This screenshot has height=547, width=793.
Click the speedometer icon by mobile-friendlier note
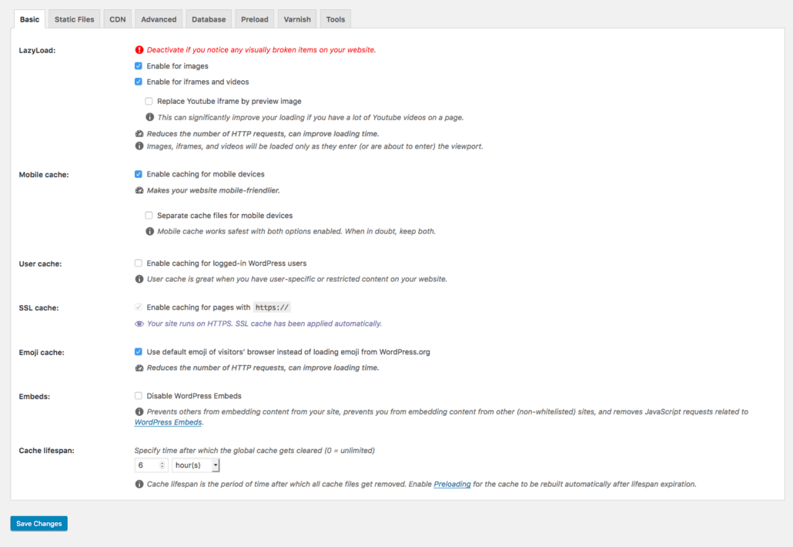139,190
